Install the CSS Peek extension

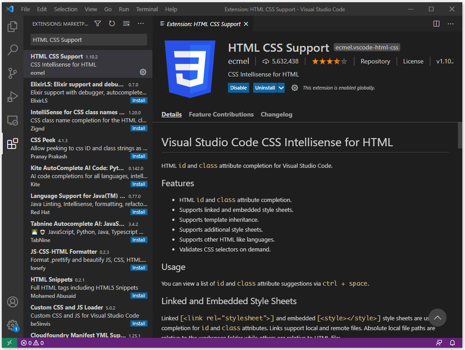pos(139,156)
